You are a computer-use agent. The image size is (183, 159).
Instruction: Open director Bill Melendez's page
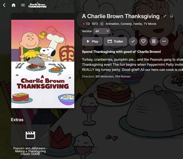(x=105, y=76)
